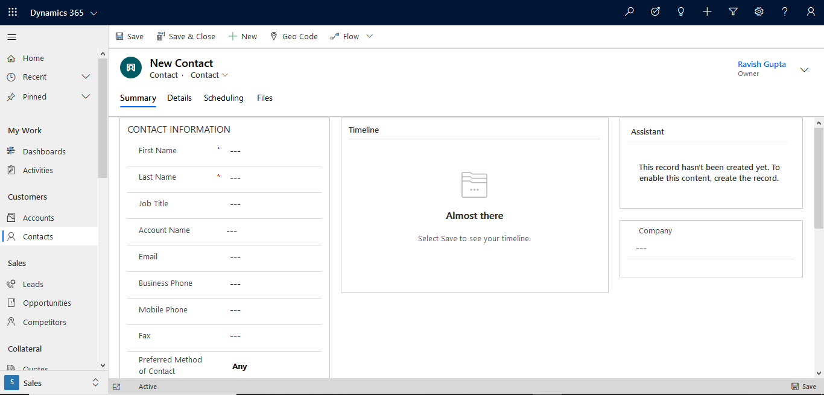Run Geo Code from the command bar

[294, 36]
